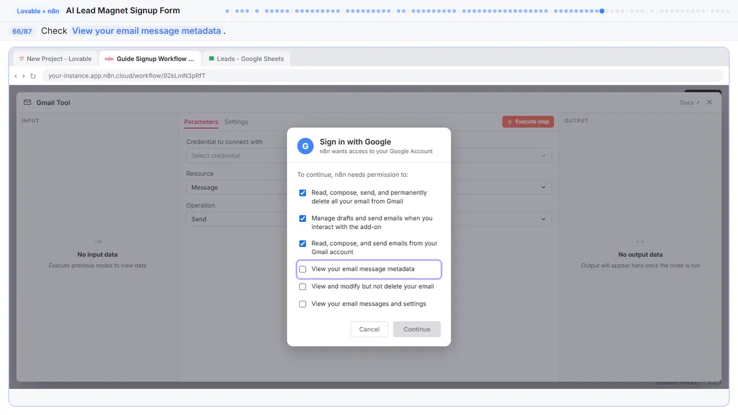Click Continue in the Google sign-in dialog
This screenshot has width=738, height=415.
point(417,329)
